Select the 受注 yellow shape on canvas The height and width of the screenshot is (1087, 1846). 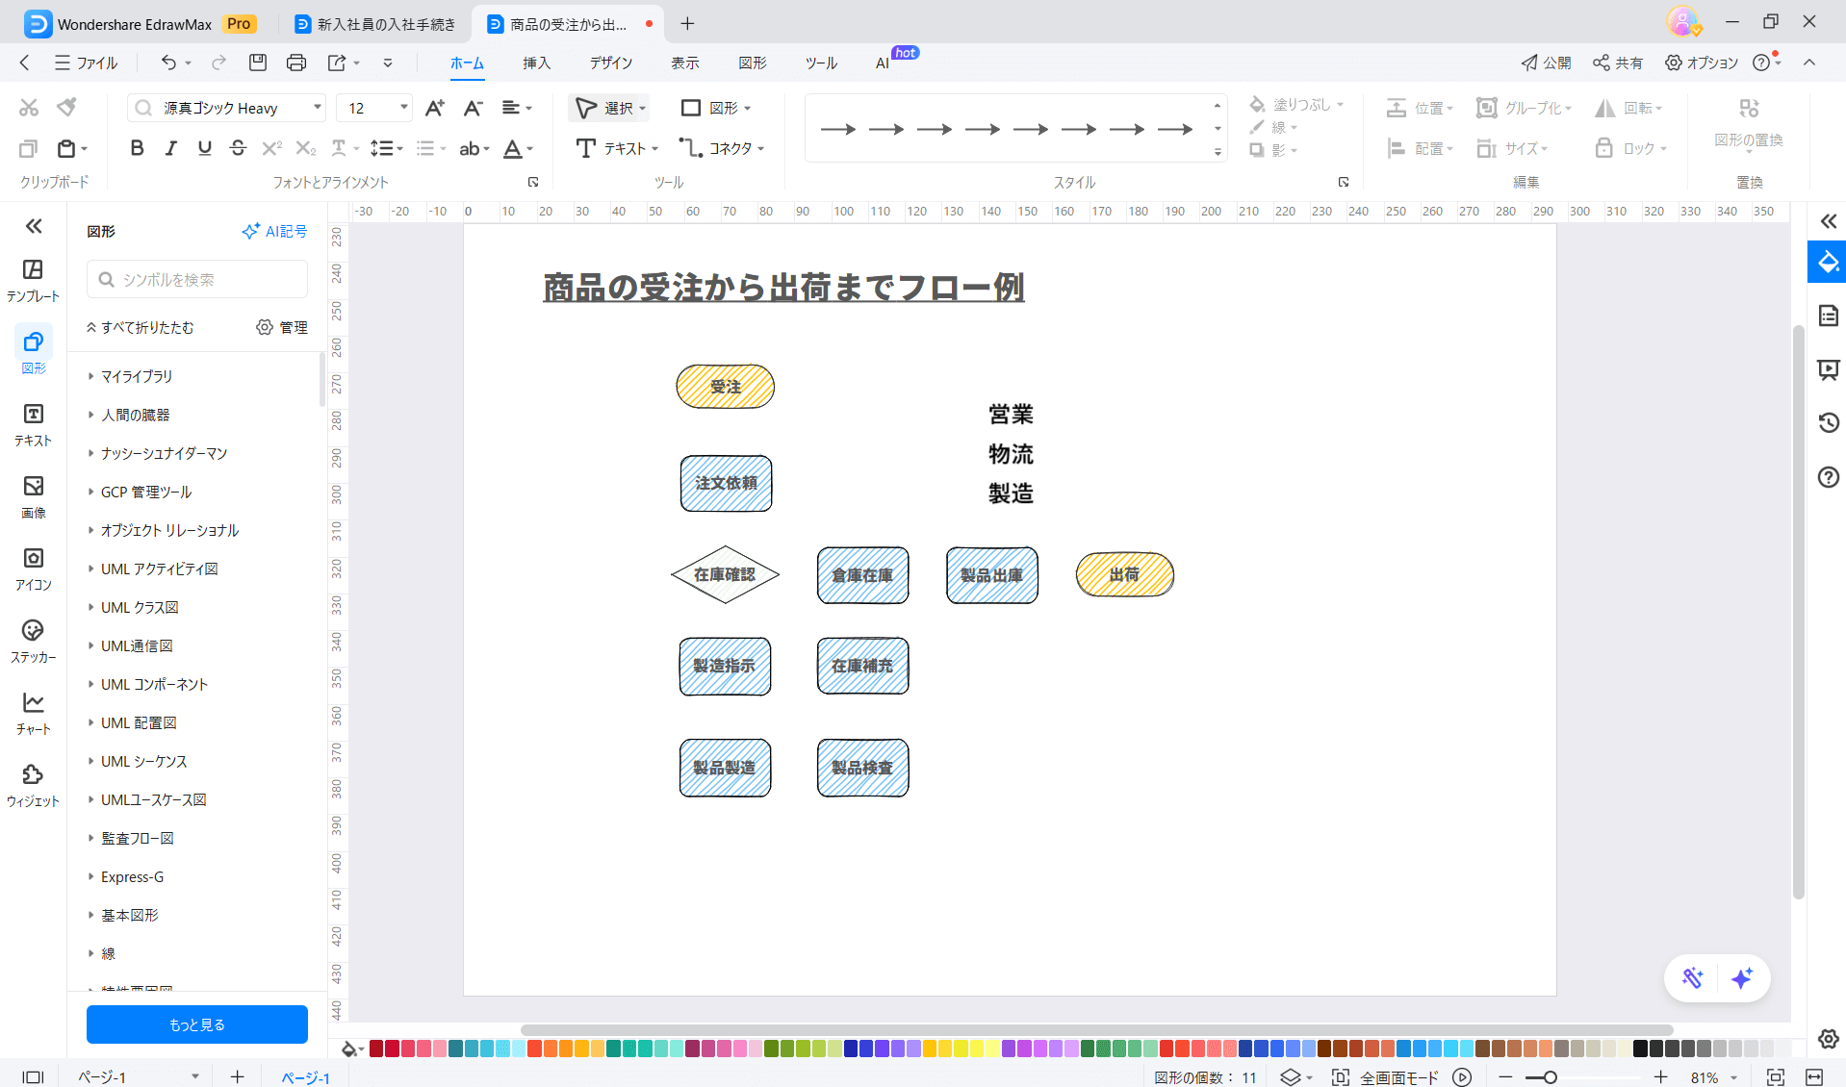(725, 387)
